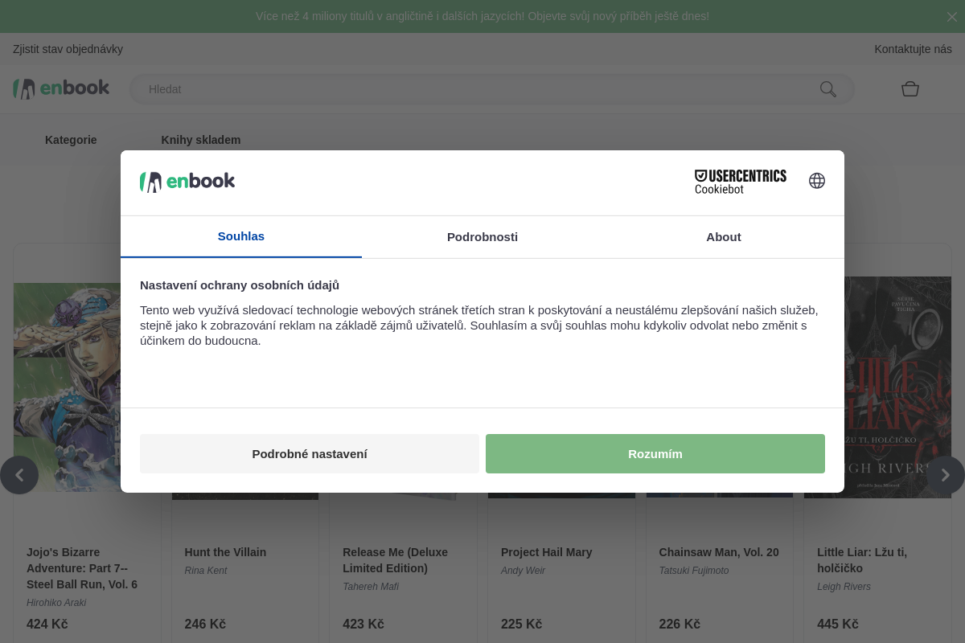Switch to the Podrobnosti tab
This screenshot has width=965, height=643.
[x=482, y=236]
